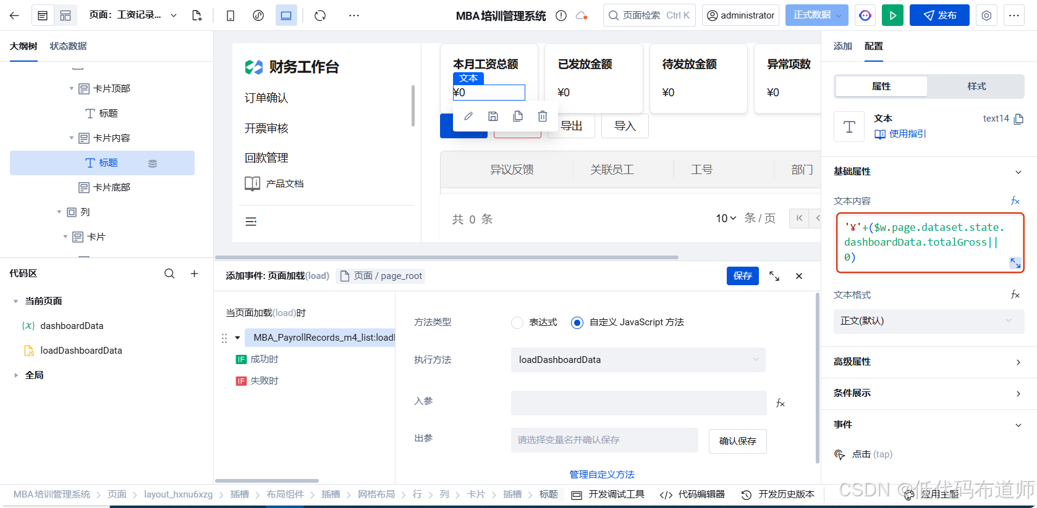1037x508 pixels.
Task: Click the hamburger menu icon in sidebar preview
Action: pos(251,221)
